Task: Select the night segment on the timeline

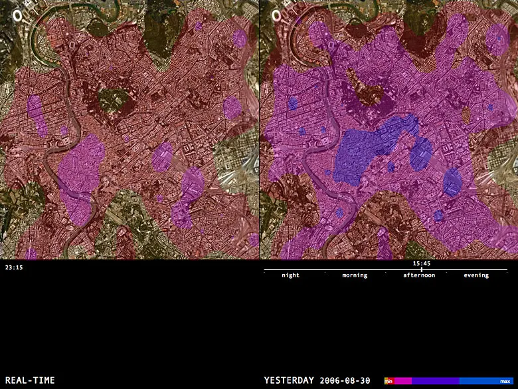Action: tap(290, 275)
